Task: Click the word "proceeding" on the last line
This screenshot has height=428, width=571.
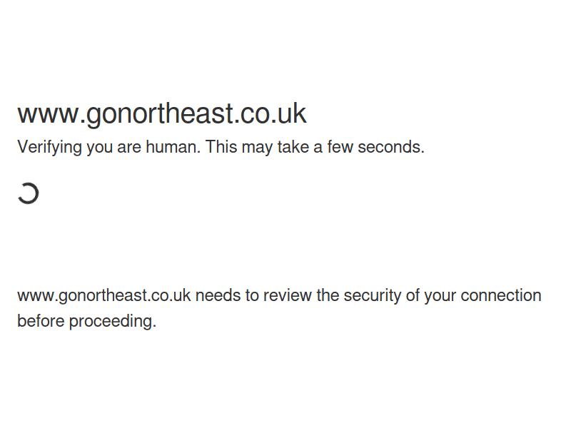Action: click(112, 321)
